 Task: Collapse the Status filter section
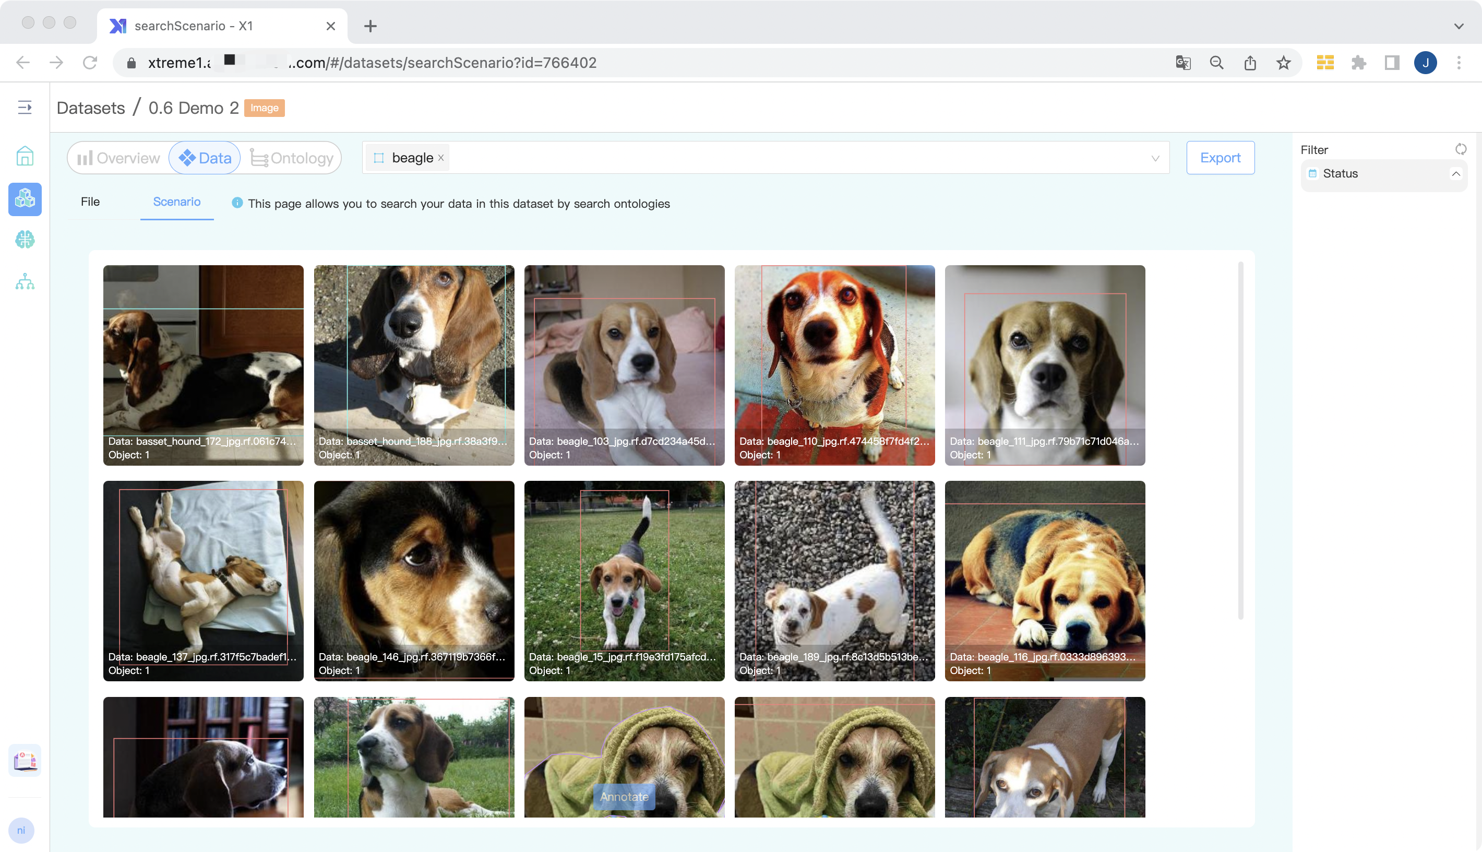1456,174
